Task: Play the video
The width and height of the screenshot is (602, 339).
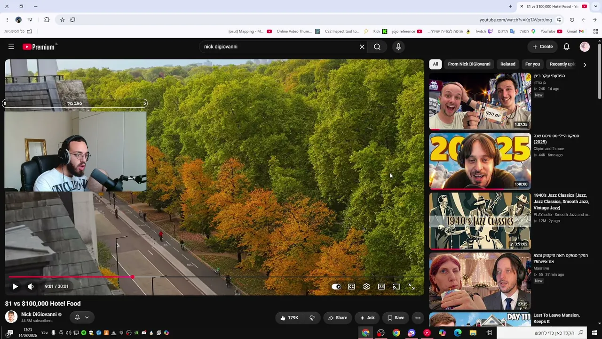Action: click(x=15, y=286)
